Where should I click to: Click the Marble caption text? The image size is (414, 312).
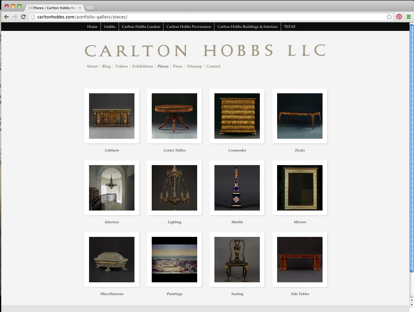tap(237, 222)
